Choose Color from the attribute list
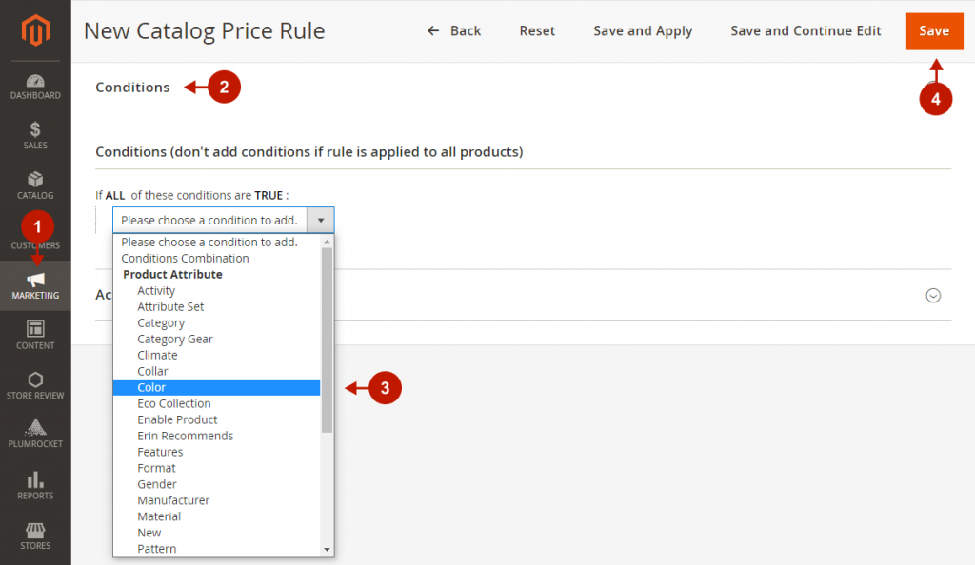This screenshot has height=565, width=975. point(152,387)
